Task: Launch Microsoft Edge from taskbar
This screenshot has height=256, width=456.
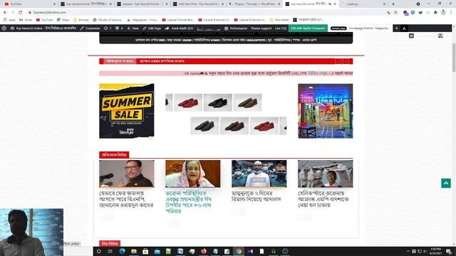Action: click(x=122, y=251)
